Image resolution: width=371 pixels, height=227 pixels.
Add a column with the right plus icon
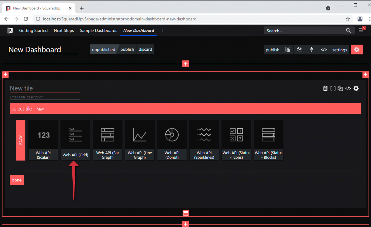click(x=366, y=74)
